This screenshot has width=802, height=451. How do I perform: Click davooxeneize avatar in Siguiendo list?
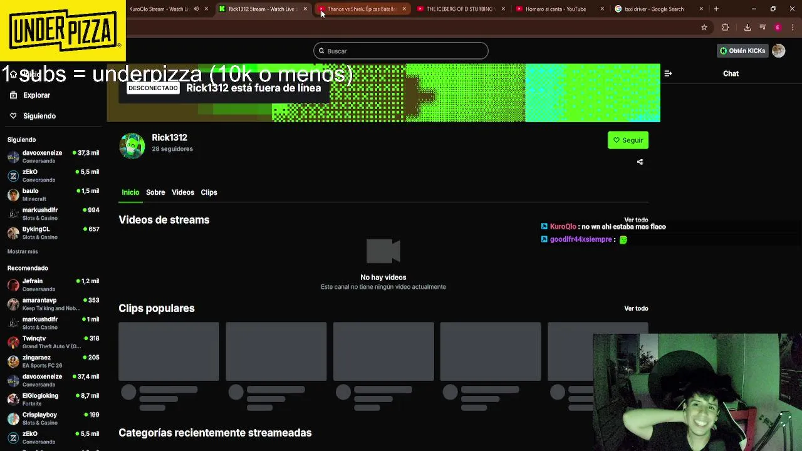(x=13, y=157)
